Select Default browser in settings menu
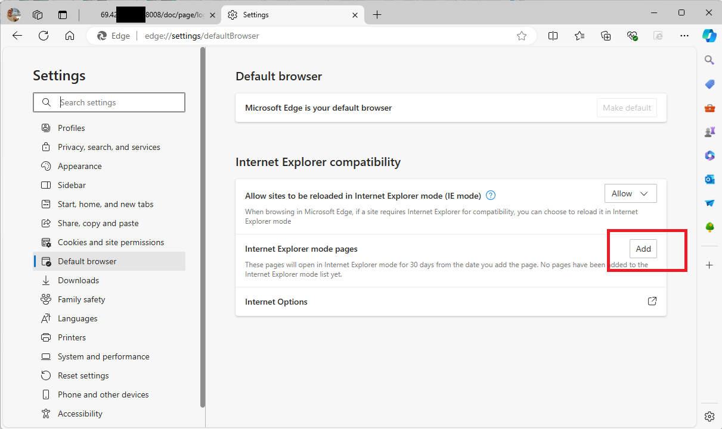 point(109,261)
